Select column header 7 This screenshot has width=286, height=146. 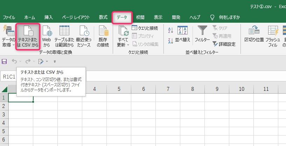click(x=168, y=89)
